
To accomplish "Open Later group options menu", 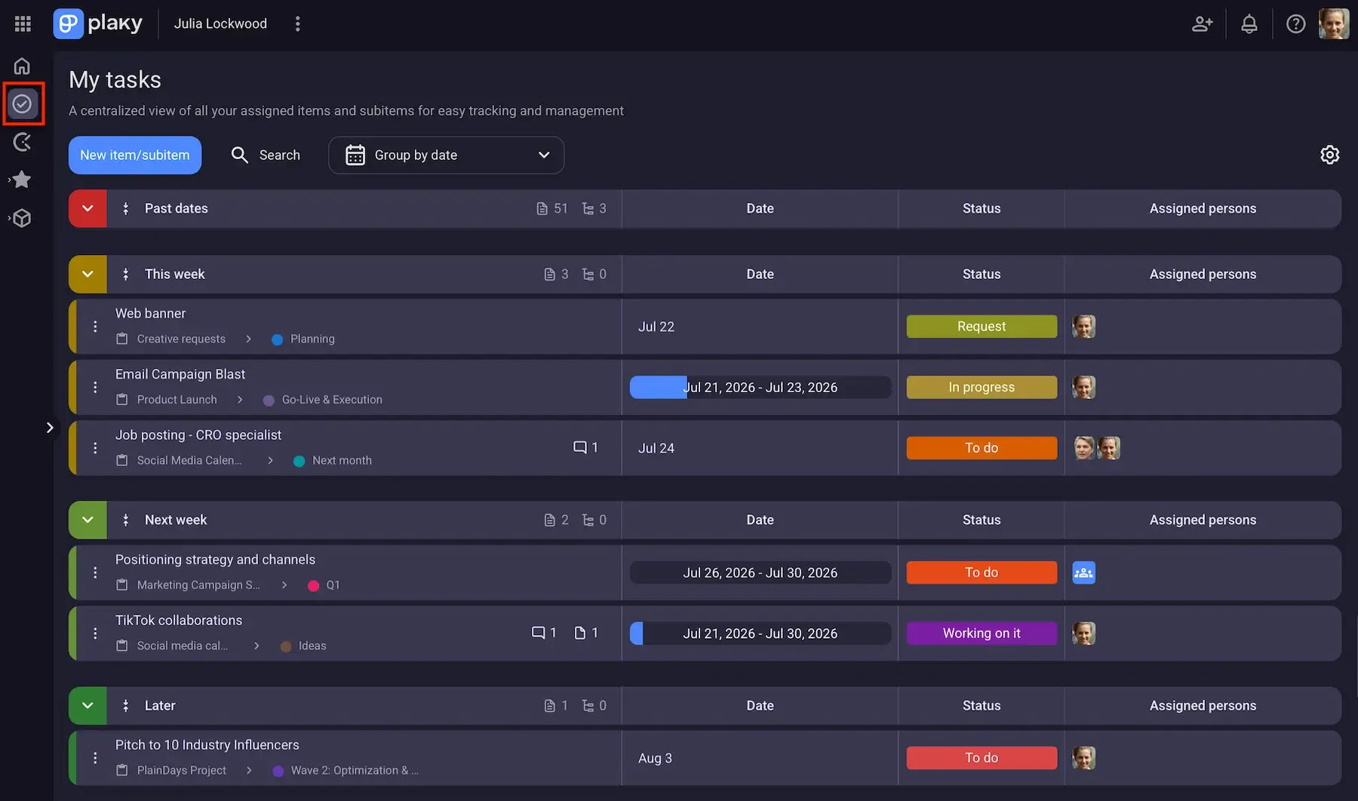I will (x=126, y=705).
